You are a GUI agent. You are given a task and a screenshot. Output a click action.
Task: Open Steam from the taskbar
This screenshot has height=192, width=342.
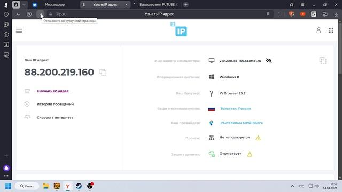point(79,186)
